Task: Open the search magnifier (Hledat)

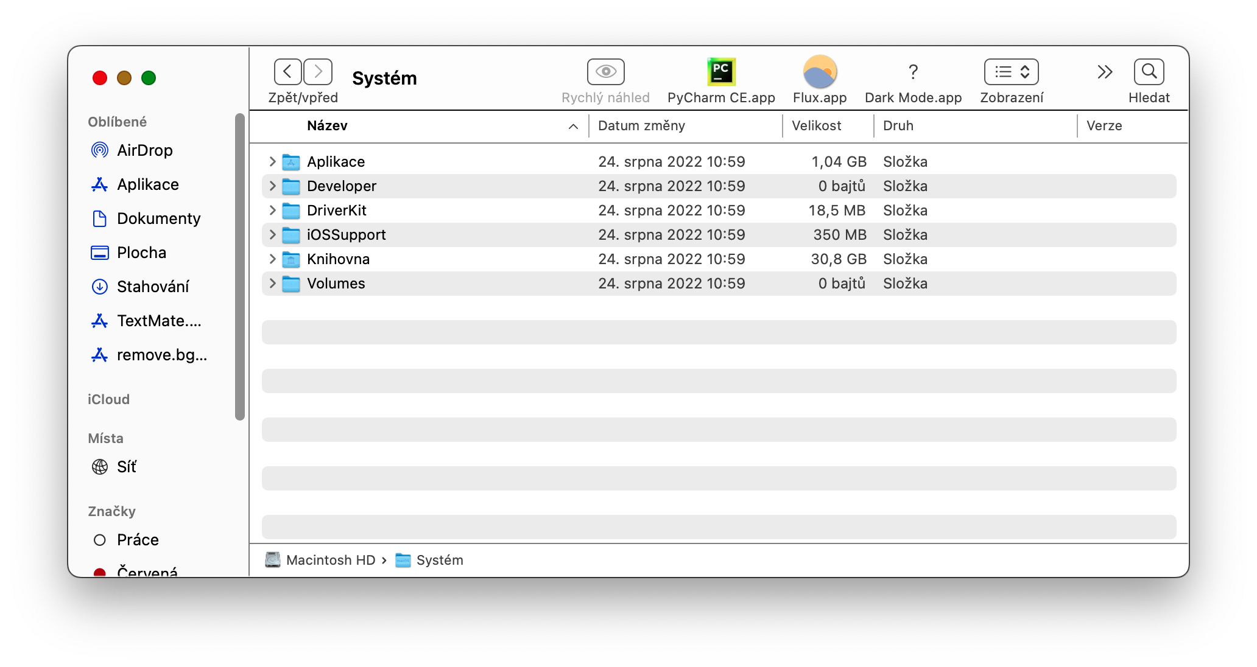Action: tap(1149, 72)
